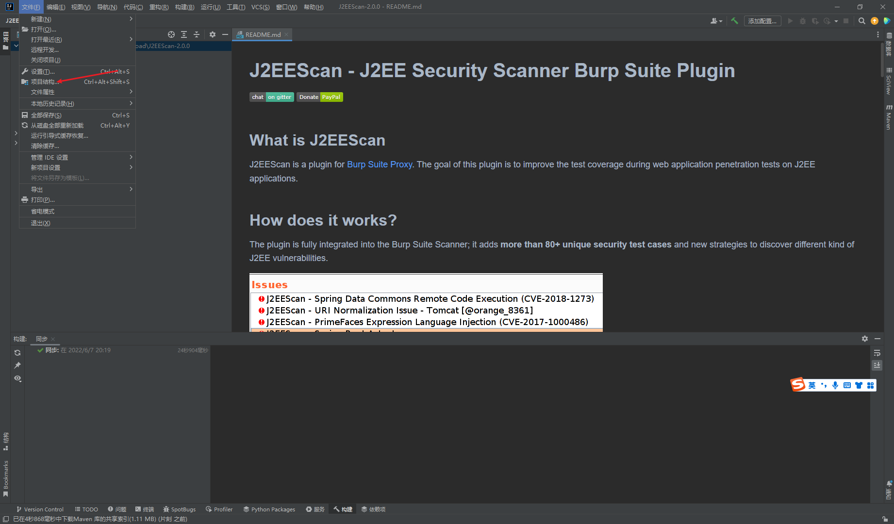Click chat on gitter badge
The image size is (894, 524).
pyautogui.click(x=272, y=97)
